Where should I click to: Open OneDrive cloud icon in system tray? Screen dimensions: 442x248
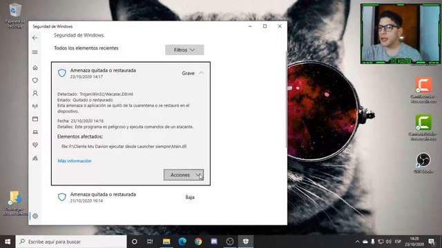pyautogui.click(x=365, y=242)
